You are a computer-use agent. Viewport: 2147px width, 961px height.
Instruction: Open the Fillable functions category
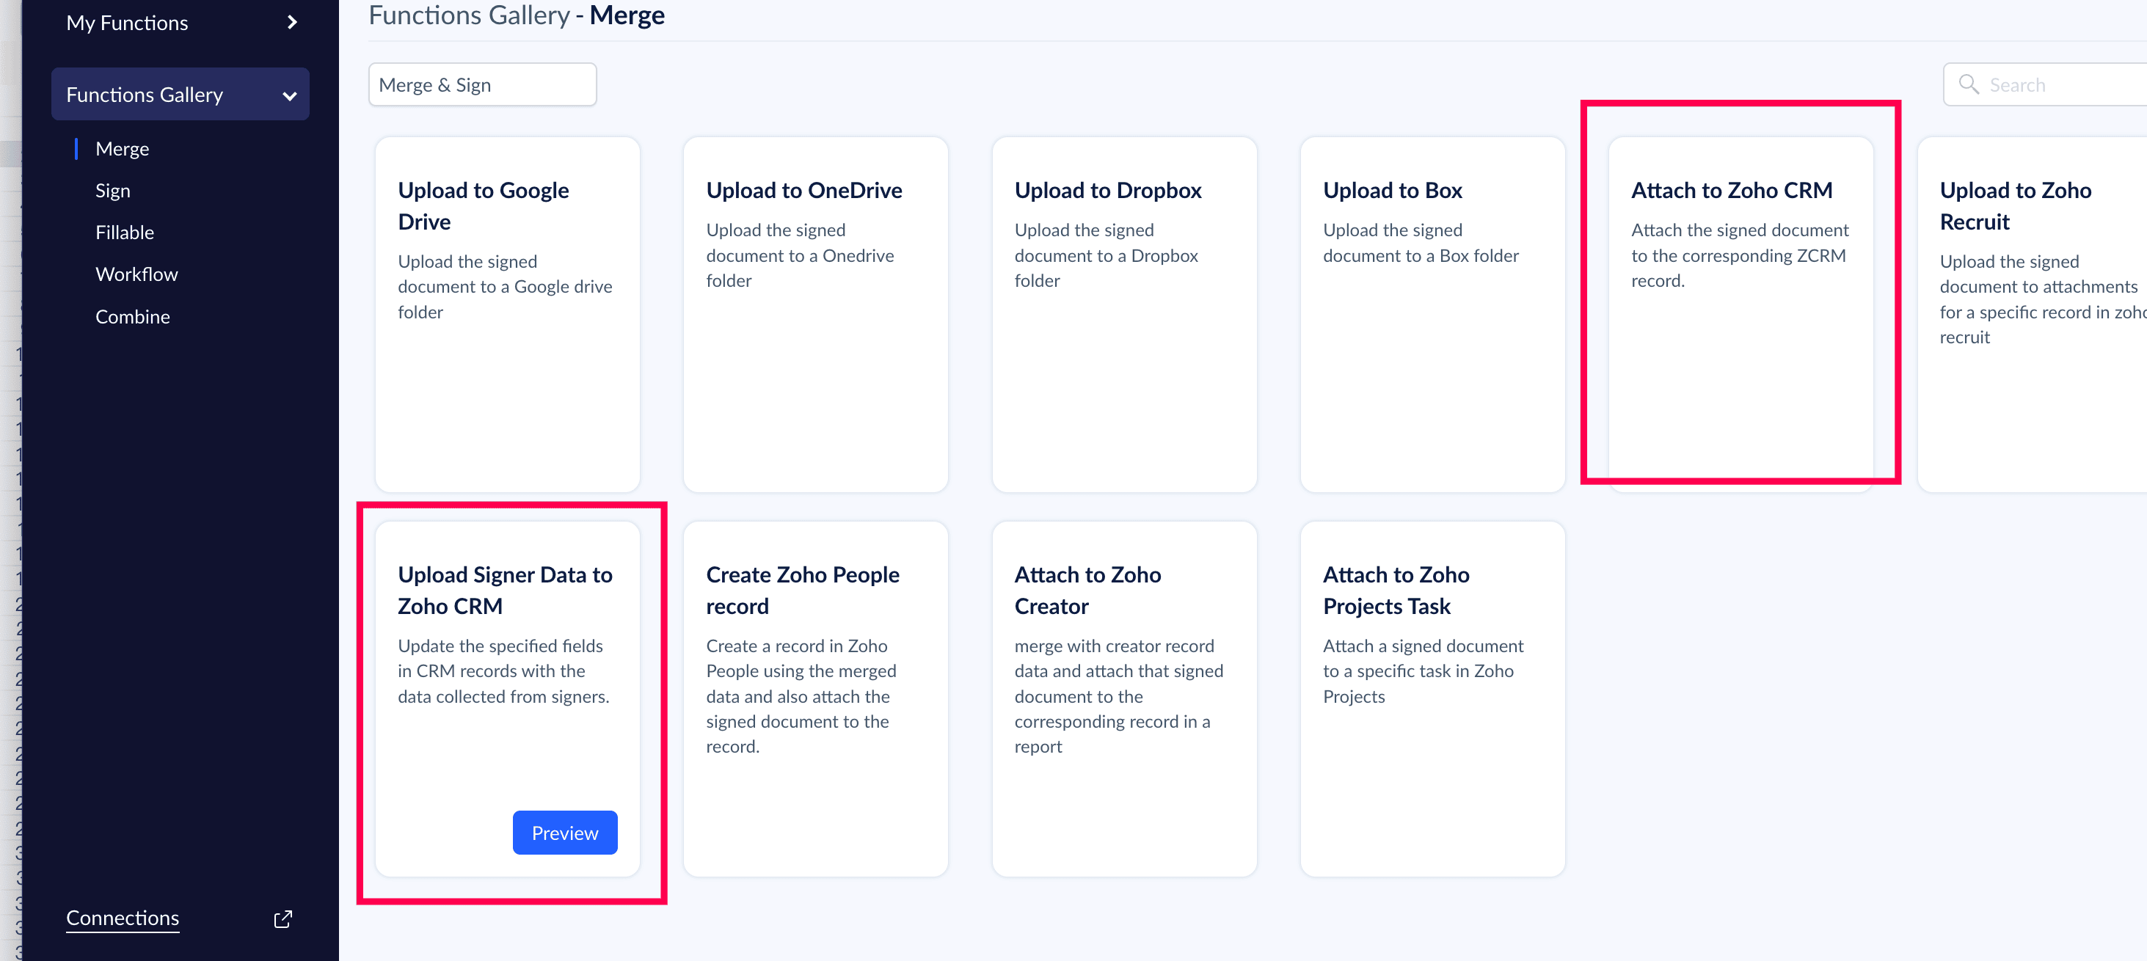(x=124, y=233)
